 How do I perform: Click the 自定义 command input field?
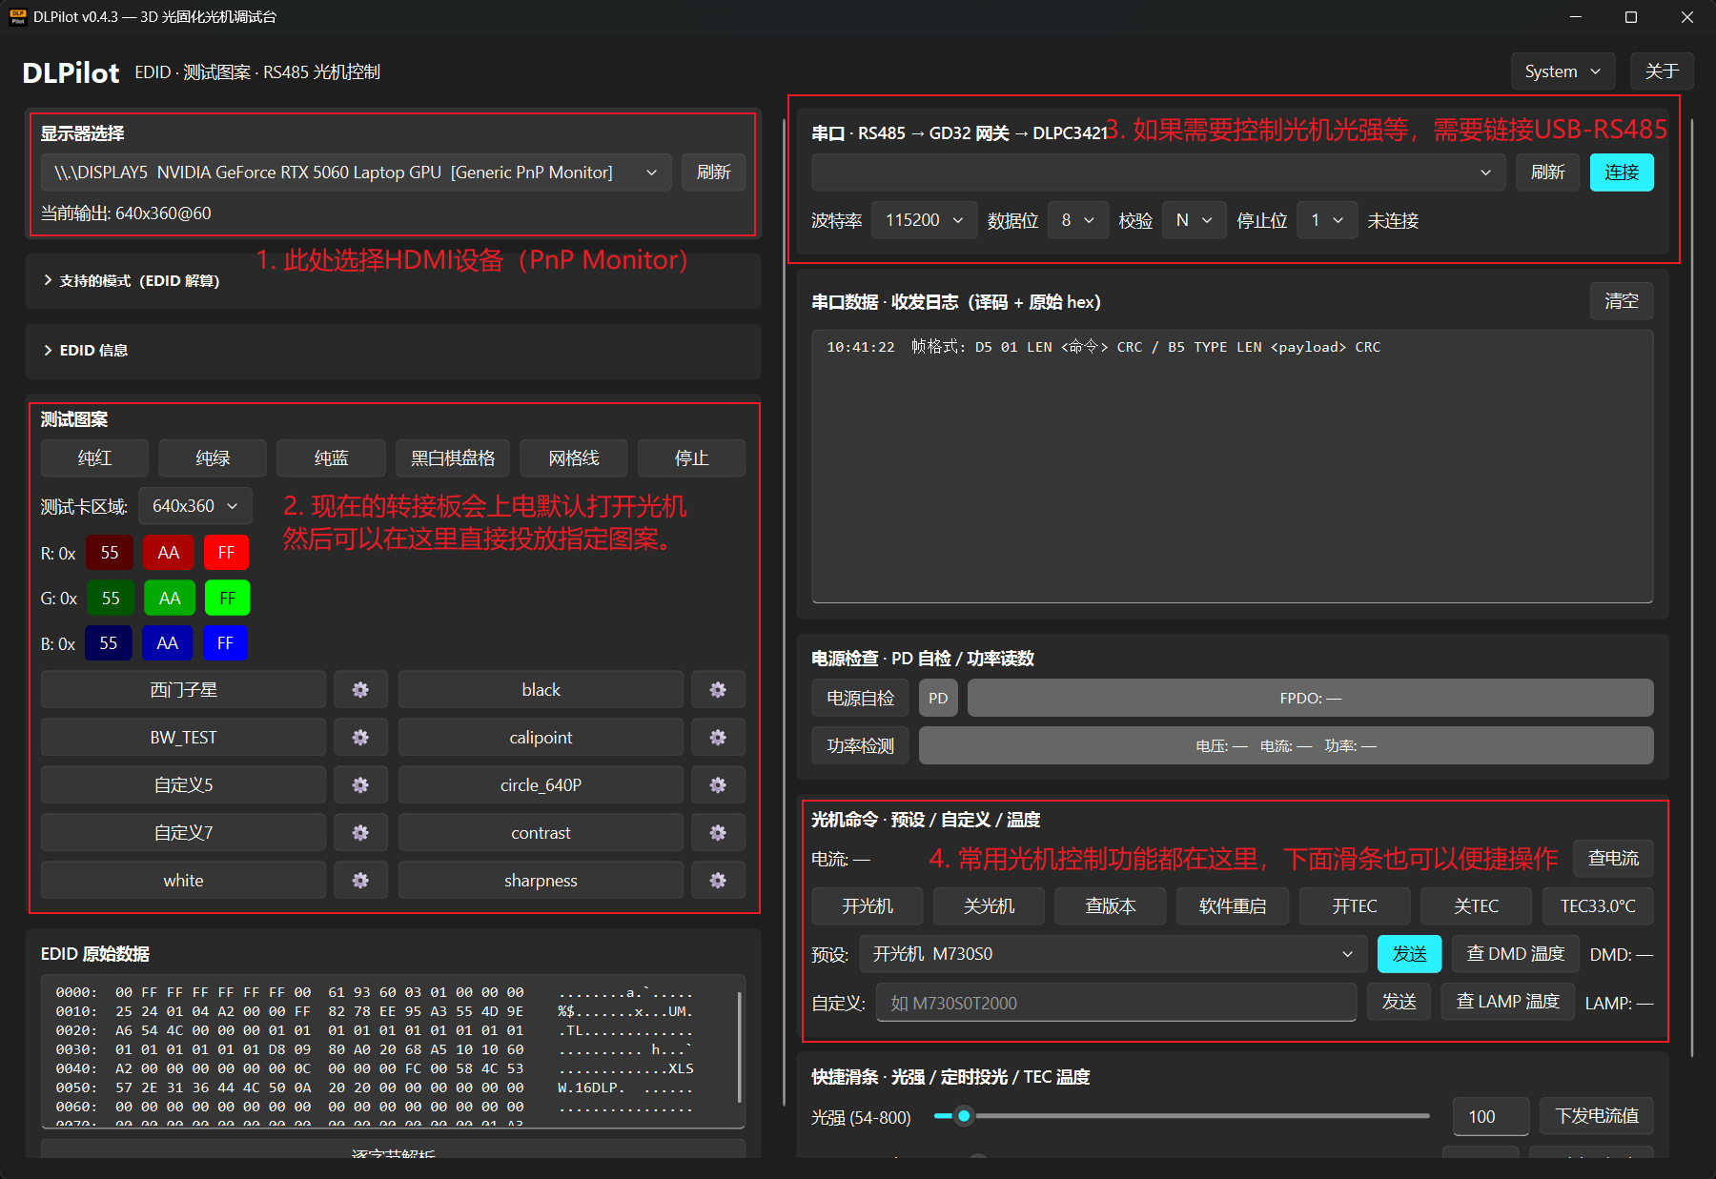click(x=1116, y=1003)
